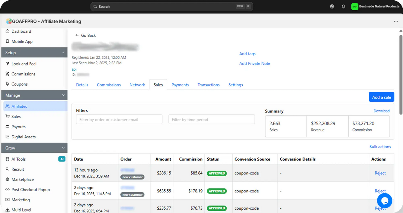Open the live chat bubble
The width and height of the screenshot is (403, 213).
click(385, 201)
